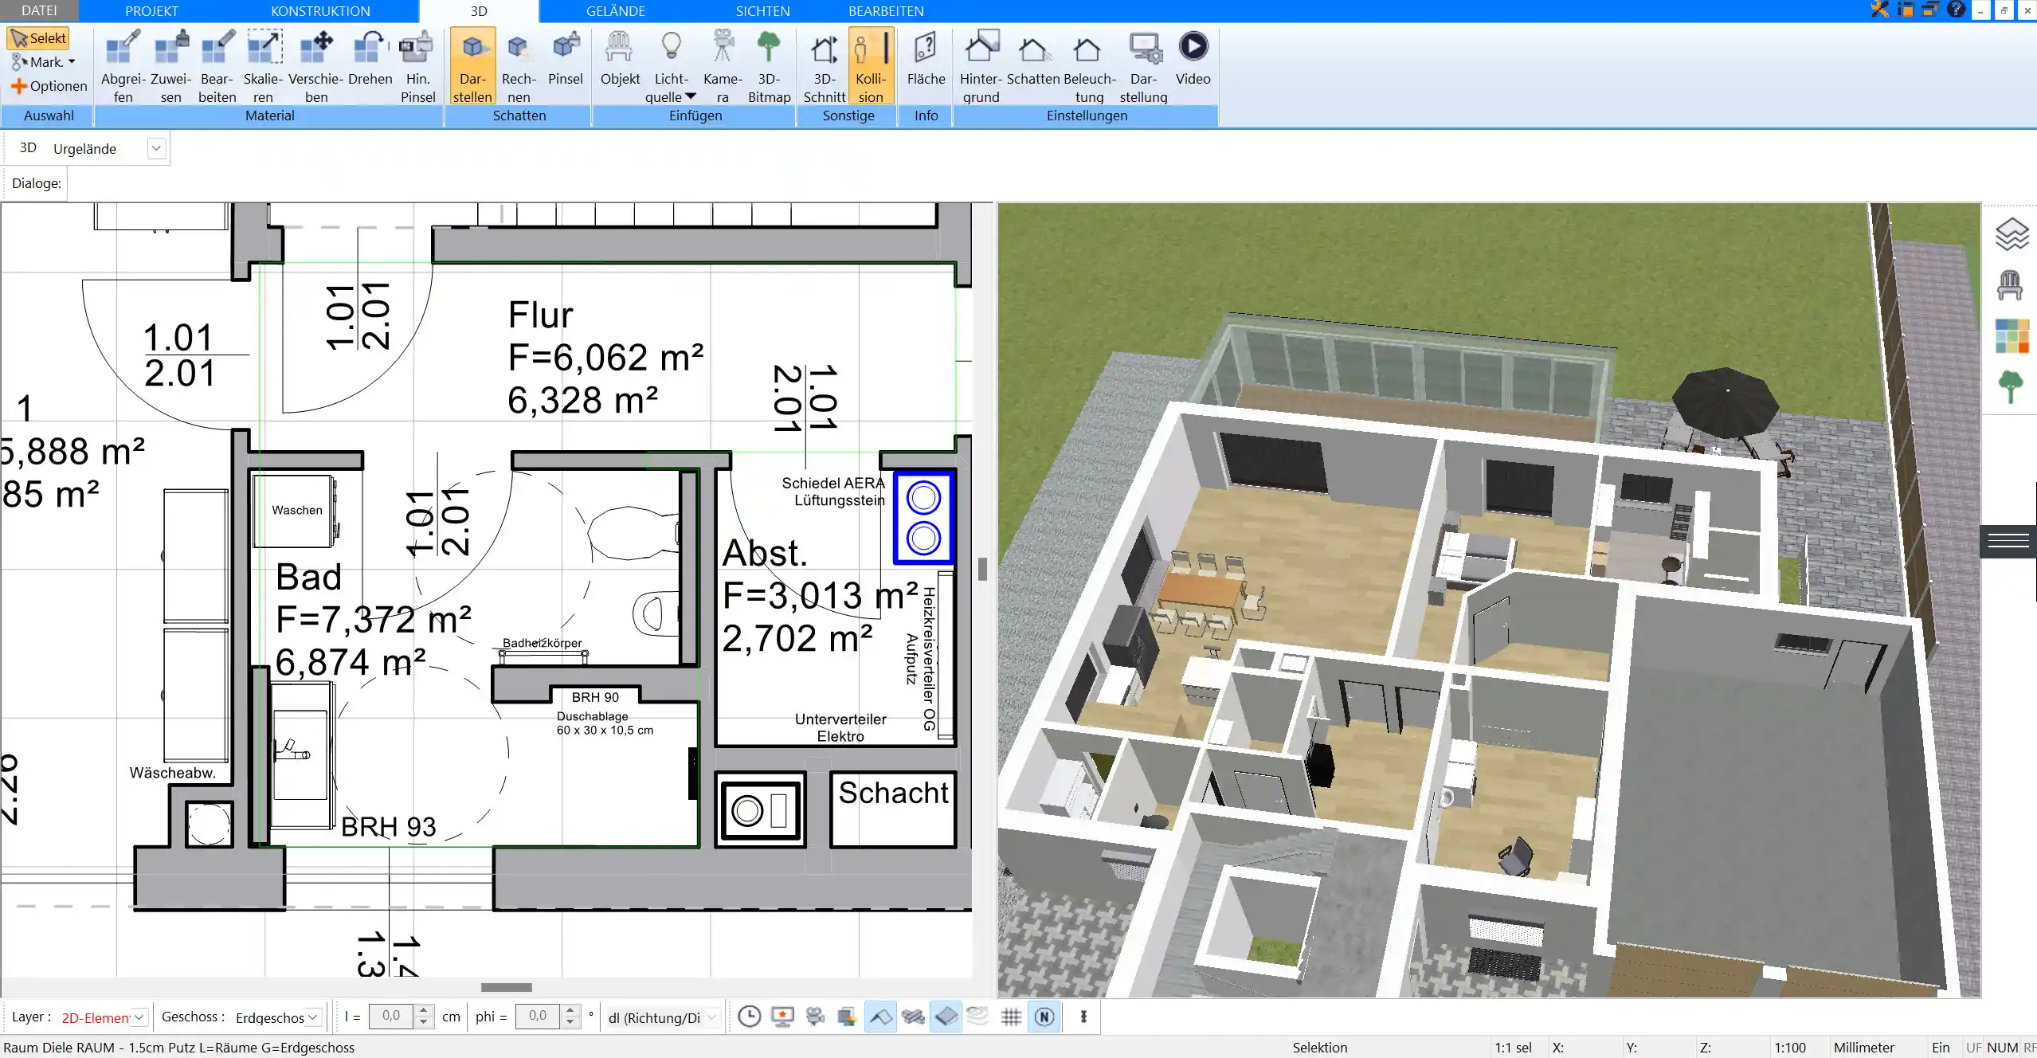Click the vertical scrollbar of 2D plan
This screenshot has width=2037, height=1058.
tap(982, 569)
